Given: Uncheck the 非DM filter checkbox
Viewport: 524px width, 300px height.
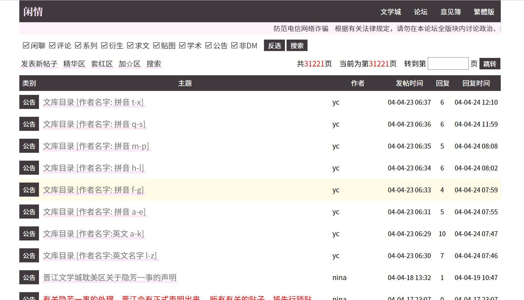Looking at the screenshot, I should click(x=234, y=45).
